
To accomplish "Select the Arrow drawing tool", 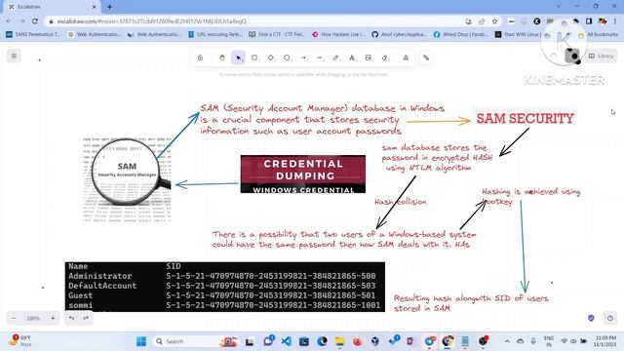I will pyautogui.click(x=303, y=58).
